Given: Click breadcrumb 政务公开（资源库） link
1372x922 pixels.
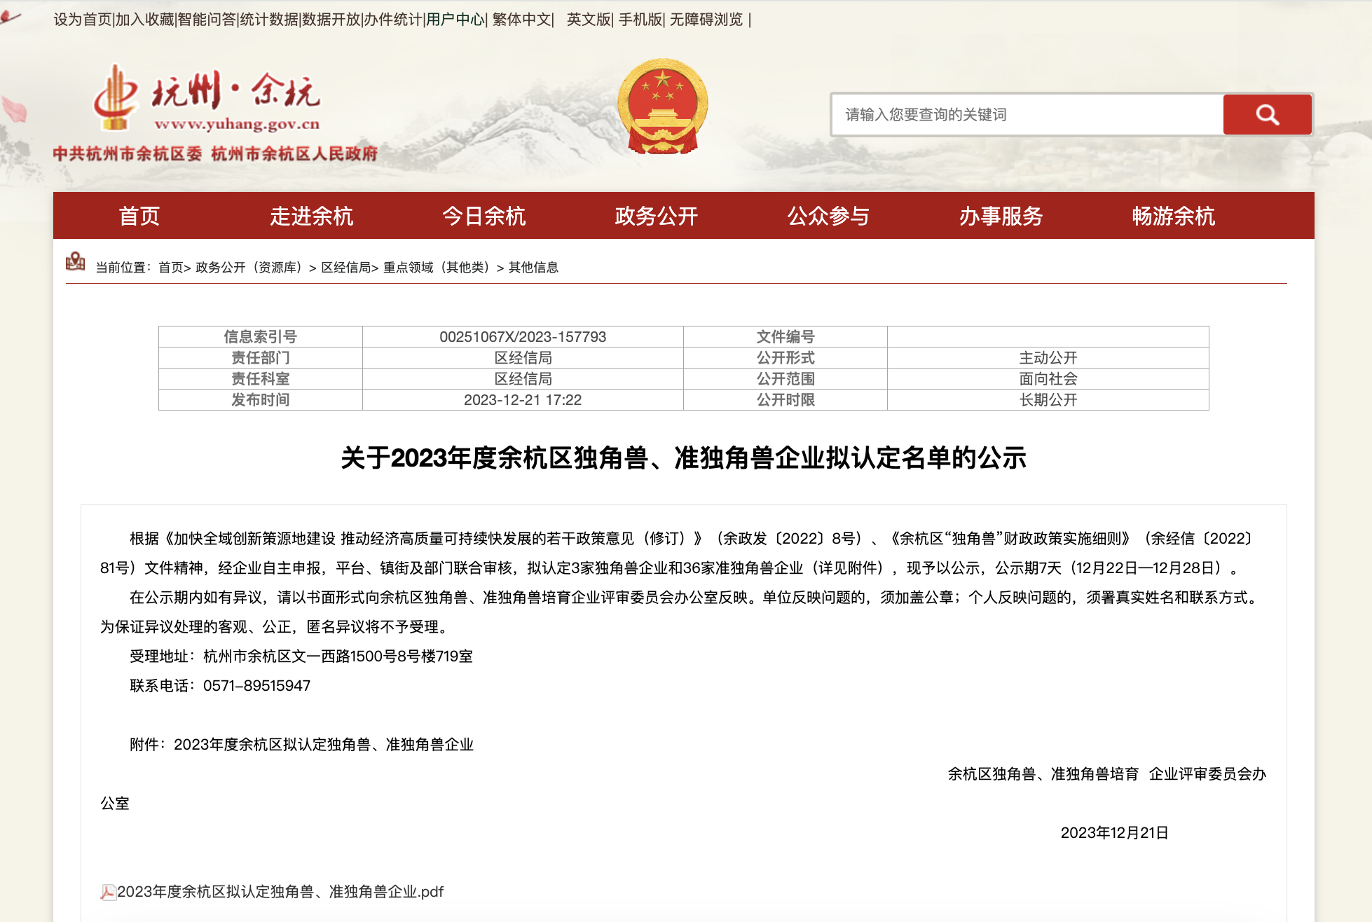Looking at the screenshot, I should click(x=251, y=268).
